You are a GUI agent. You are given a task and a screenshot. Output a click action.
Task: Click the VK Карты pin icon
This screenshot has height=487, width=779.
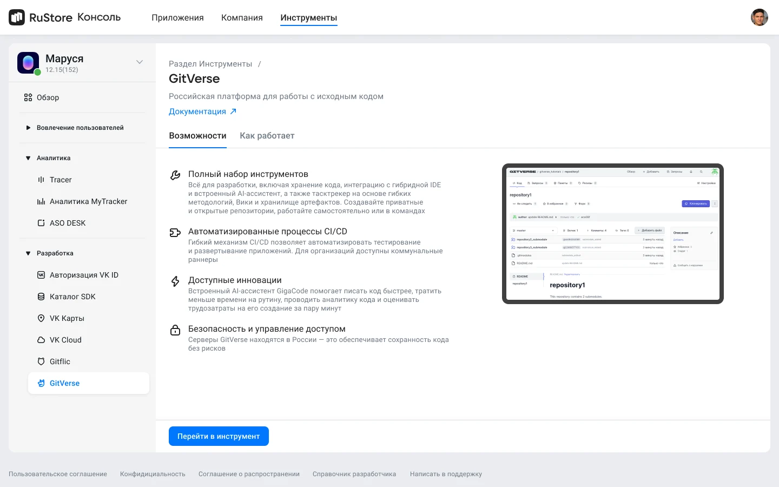[41, 318]
